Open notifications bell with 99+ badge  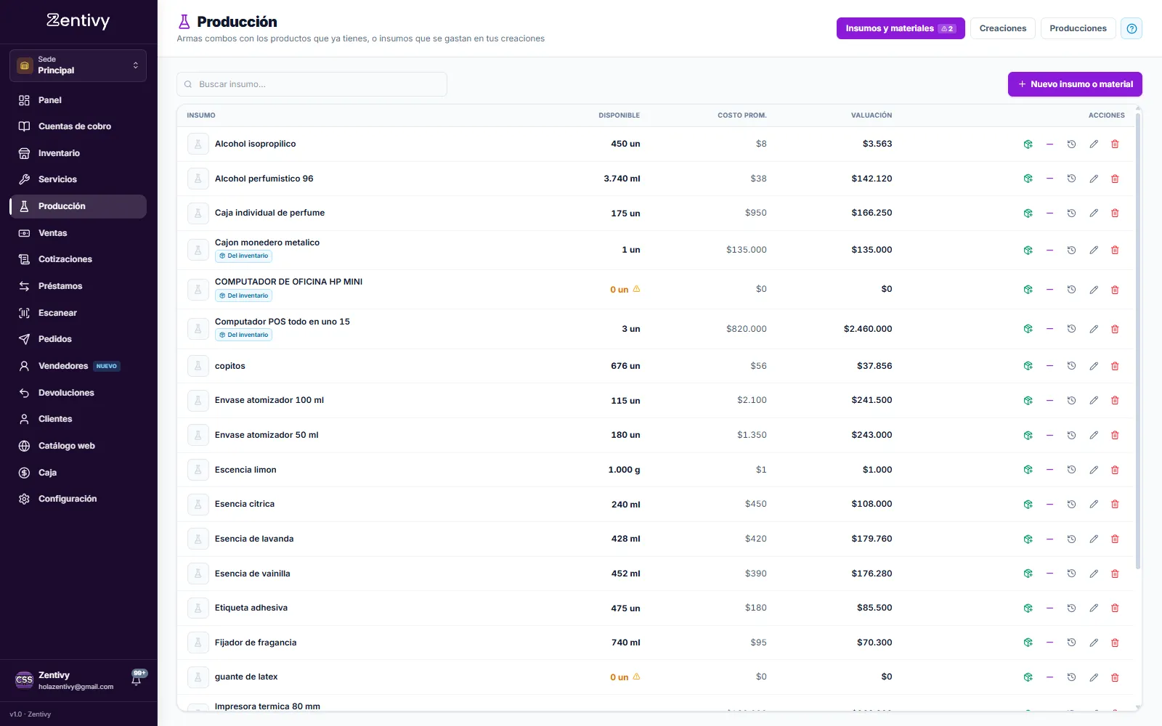[137, 679]
